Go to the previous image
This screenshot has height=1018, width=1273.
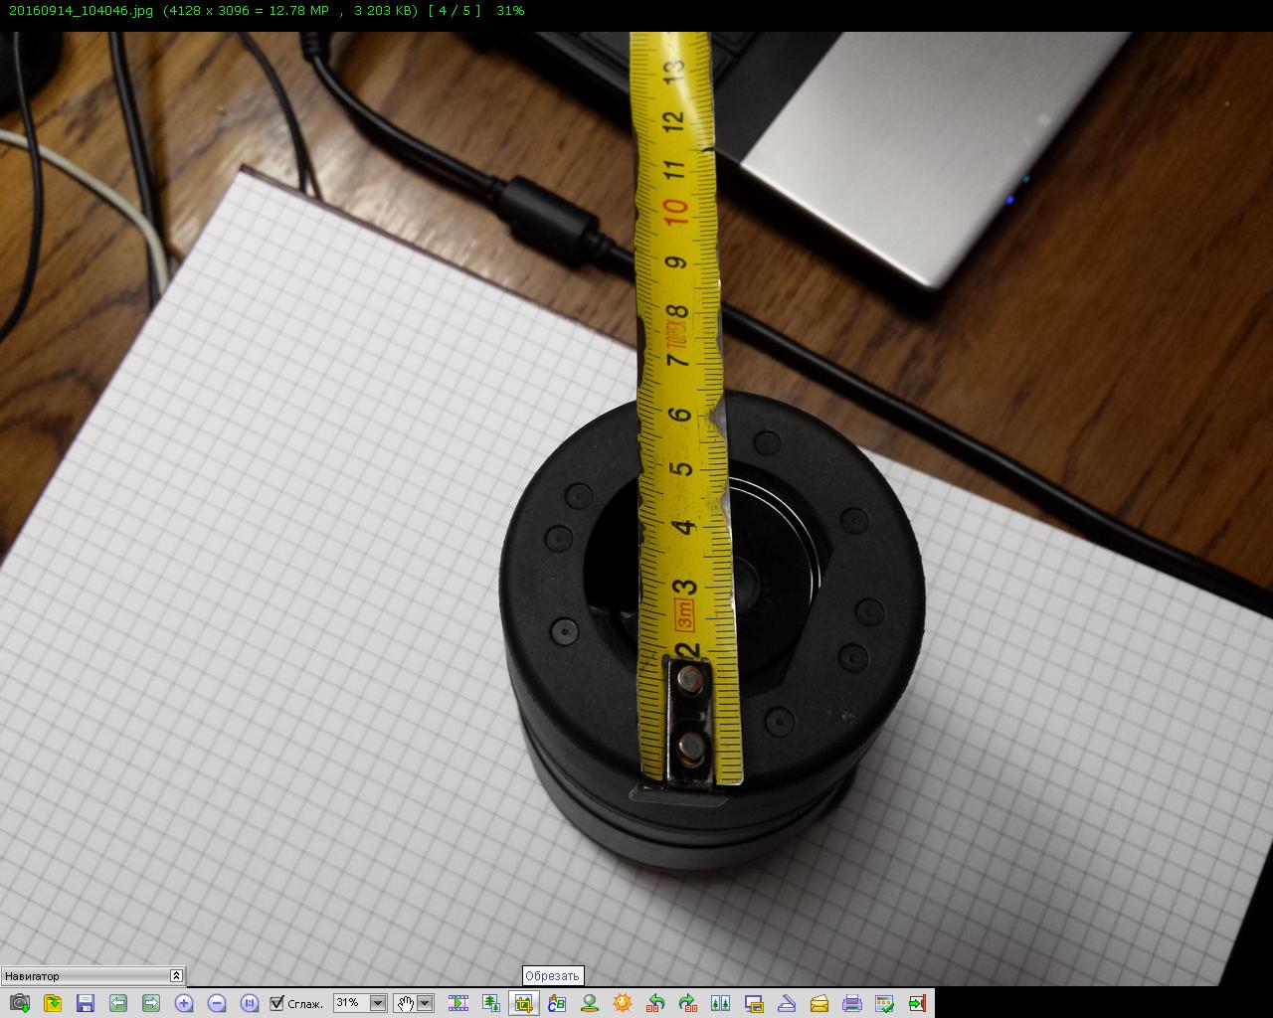[x=118, y=1003]
